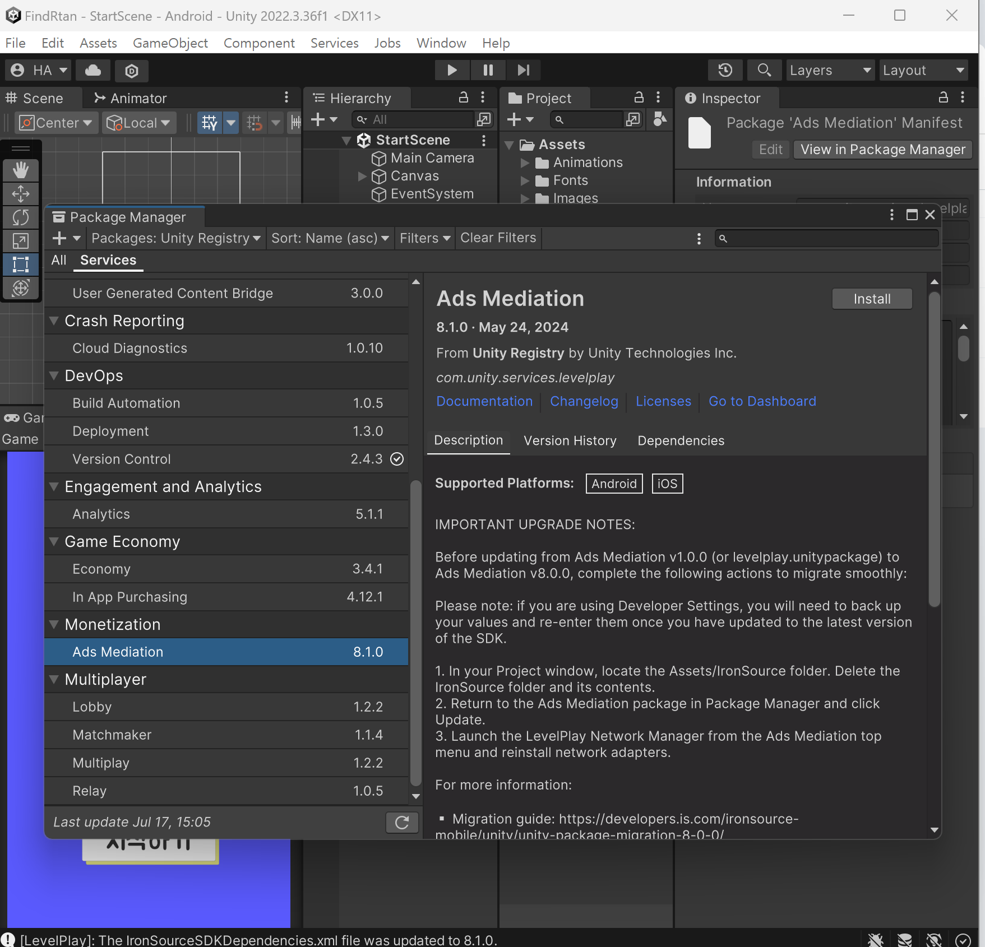
Task: Switch to Dependencies tab
Action: pyautogui.click(x=681, y=441)
